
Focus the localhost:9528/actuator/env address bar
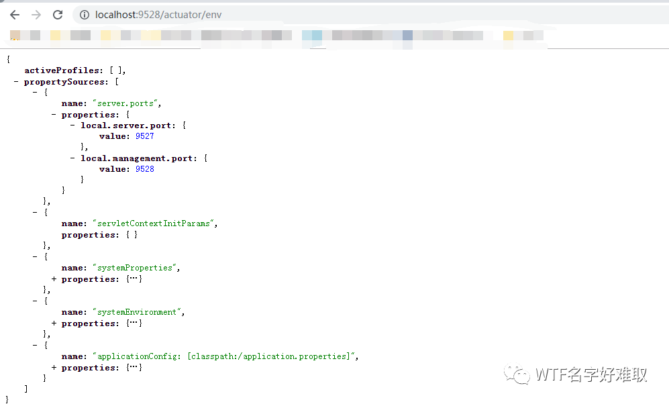[371, 15]
